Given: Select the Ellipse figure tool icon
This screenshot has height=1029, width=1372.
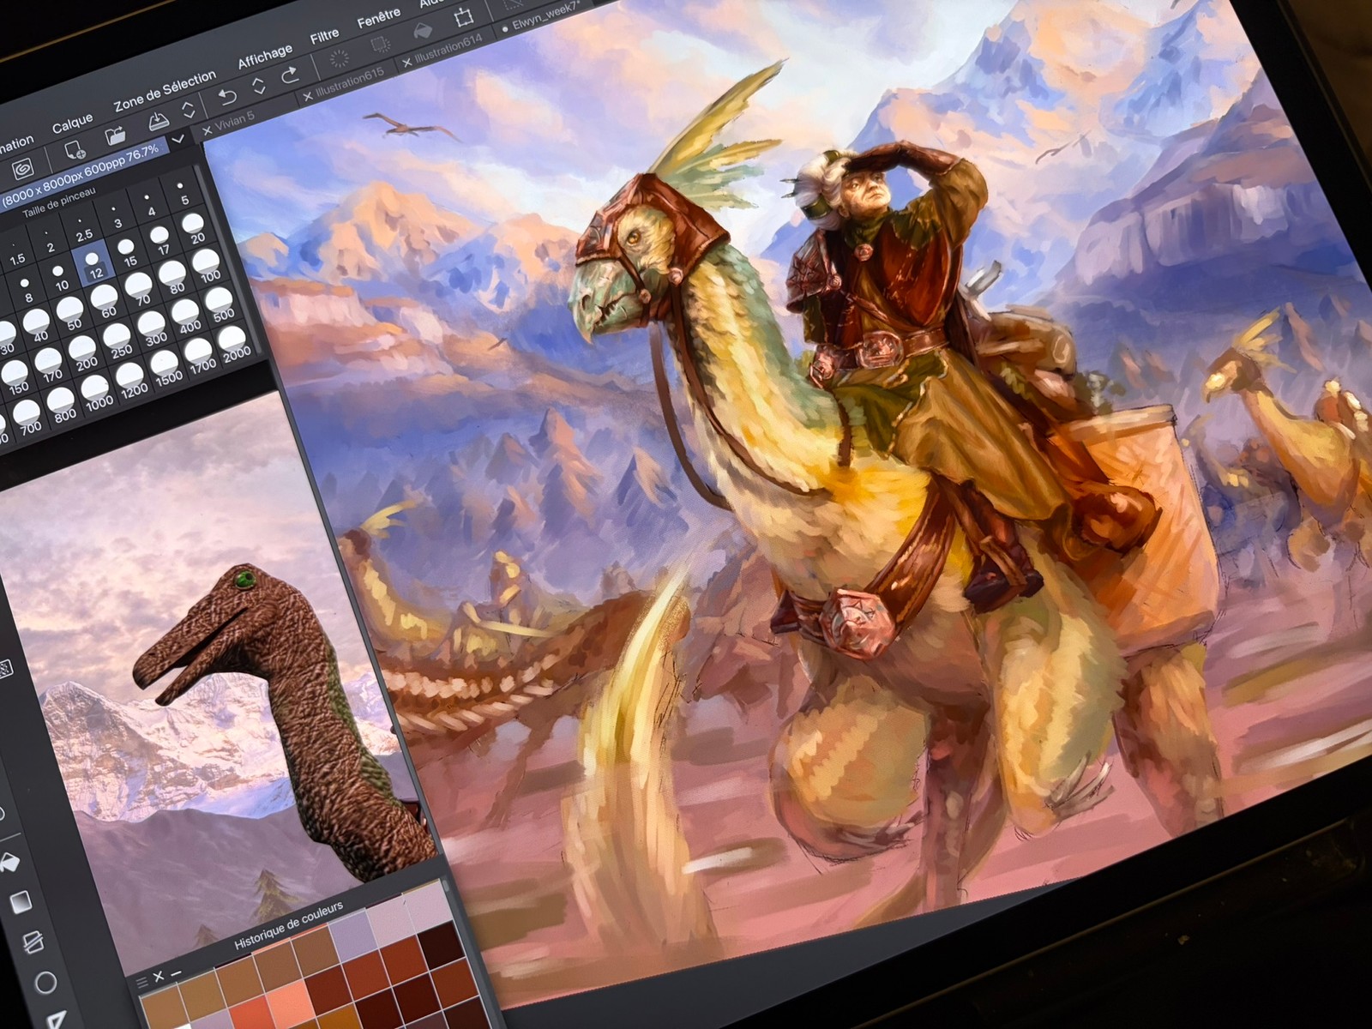Looking at the screenshot, I should coord(45,983).
